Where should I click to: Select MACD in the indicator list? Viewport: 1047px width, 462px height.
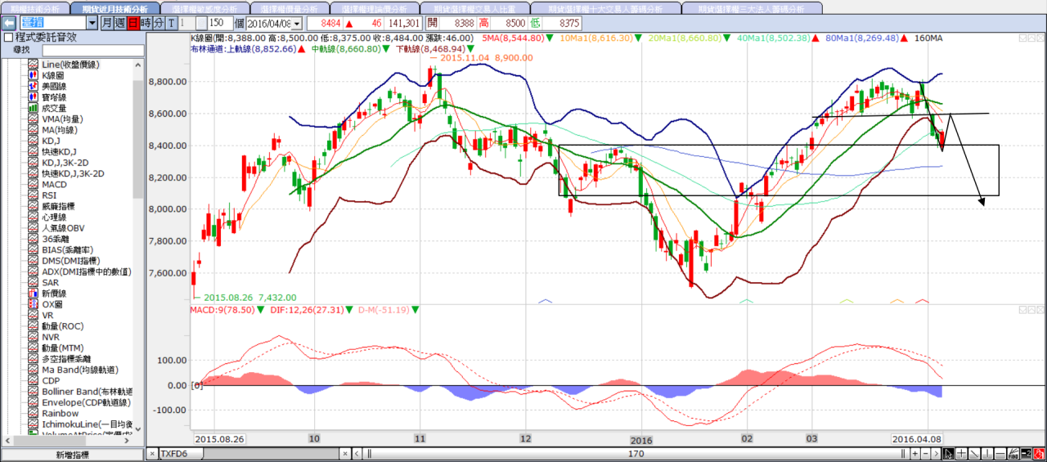[x=55, y=185]
